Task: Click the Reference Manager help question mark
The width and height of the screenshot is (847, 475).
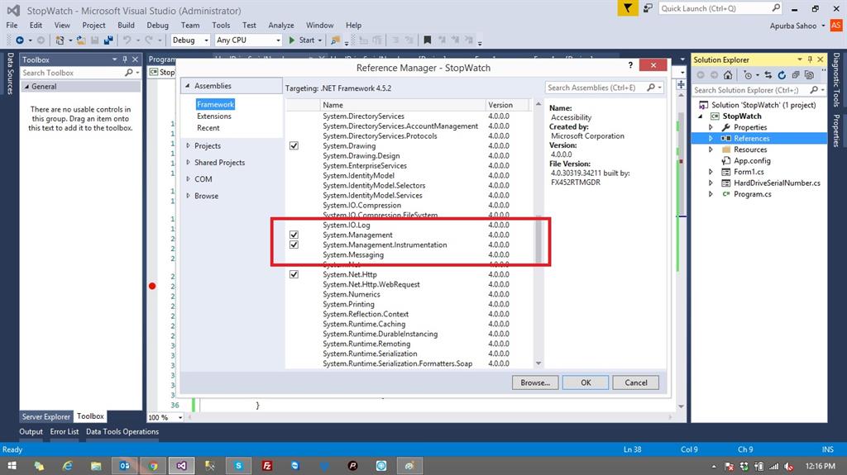Action: pyautogui.click(x=630, y=65)
